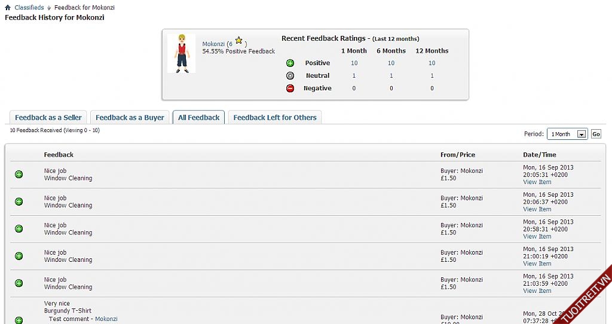This screenshot has width=612, height=324.
Task: Switch to Feedback as a Buyer tab
Action: pyautogui.click(x=130, y=118)
